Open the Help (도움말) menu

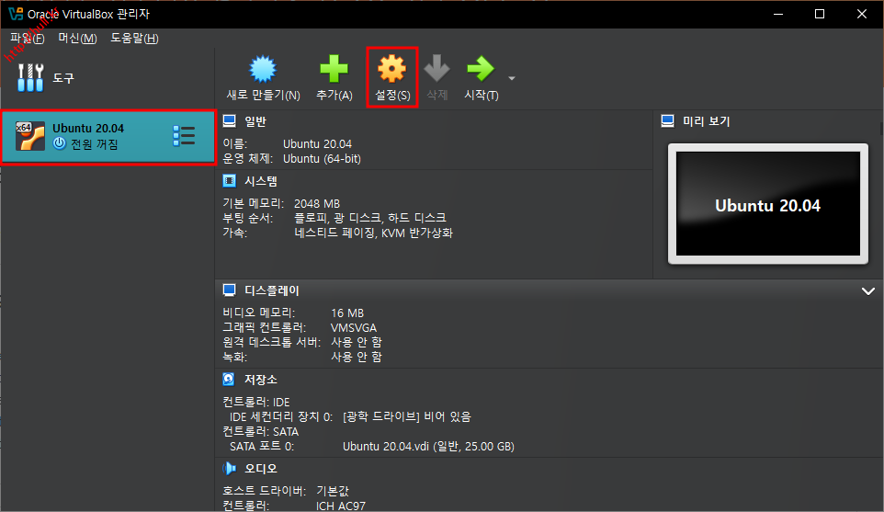pyautogui.click(x=134, y=39)
